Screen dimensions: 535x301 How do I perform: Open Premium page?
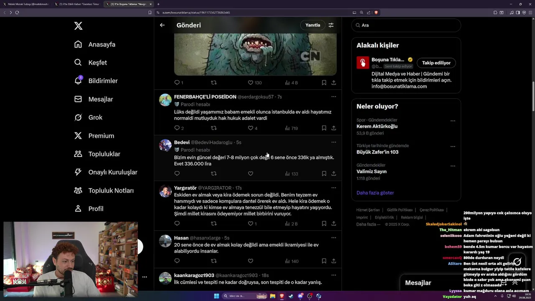[94, 136]
